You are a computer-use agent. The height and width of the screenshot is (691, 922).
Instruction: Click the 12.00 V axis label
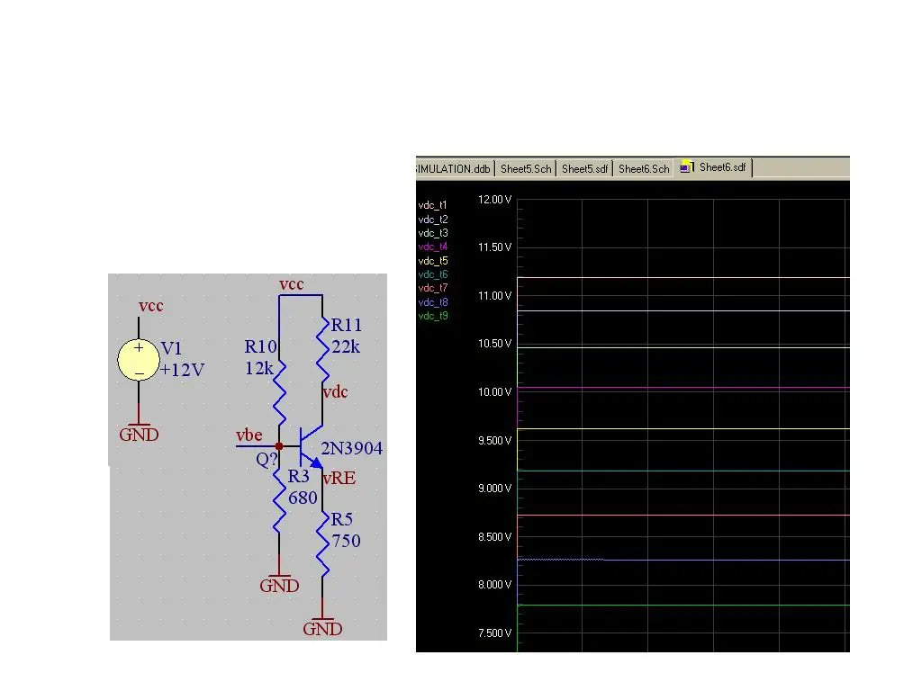tap(494, 200)
